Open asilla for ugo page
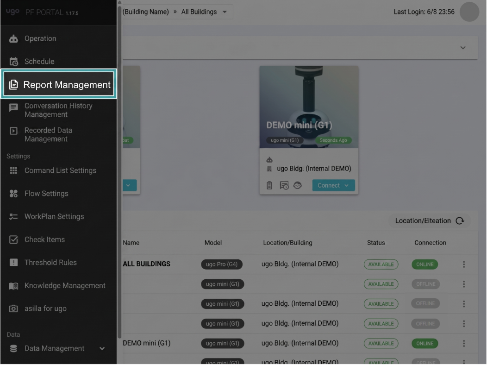This screenshot has height=365, width=487. [x=58, y=308]
